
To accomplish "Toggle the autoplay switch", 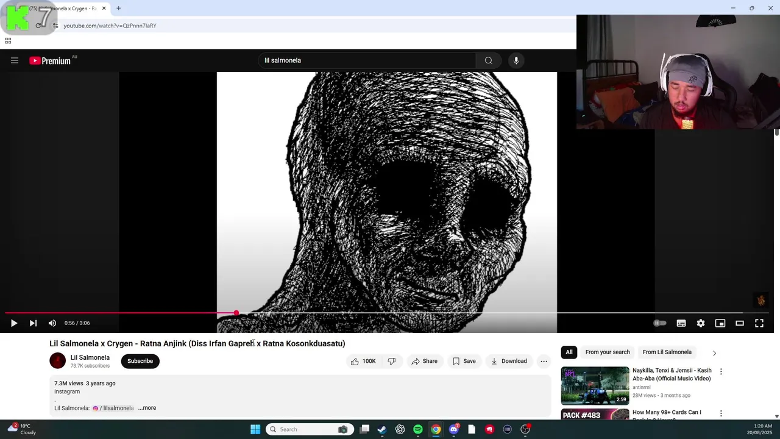I will [x=660, y=323].
